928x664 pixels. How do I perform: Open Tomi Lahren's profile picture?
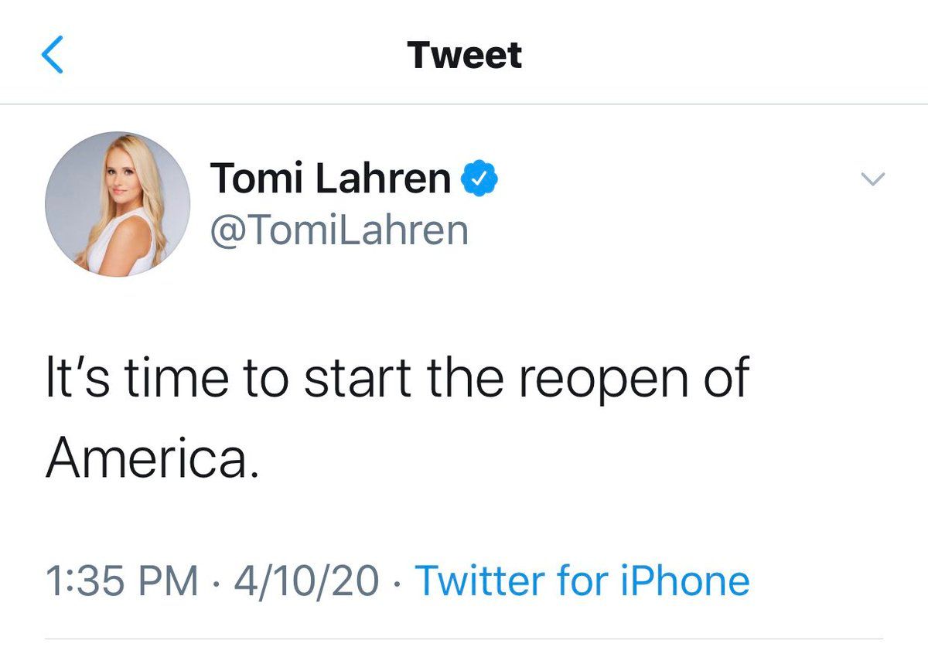118,204
